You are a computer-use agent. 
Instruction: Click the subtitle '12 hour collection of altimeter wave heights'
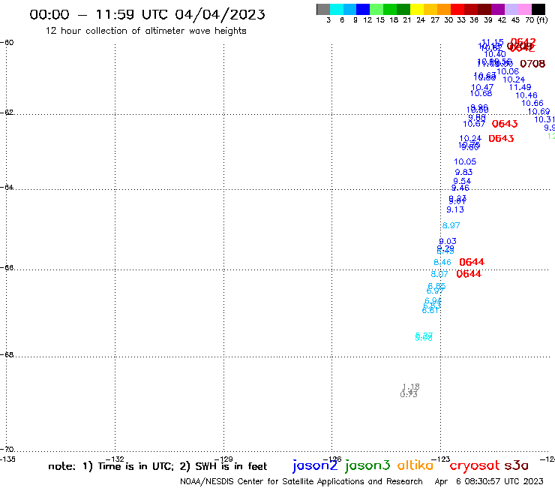click(145, 31)
